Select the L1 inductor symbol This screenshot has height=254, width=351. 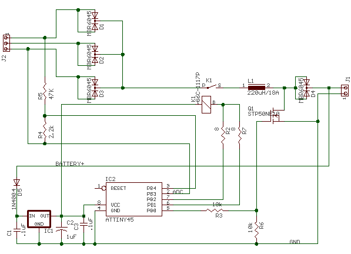click(256, 88)
